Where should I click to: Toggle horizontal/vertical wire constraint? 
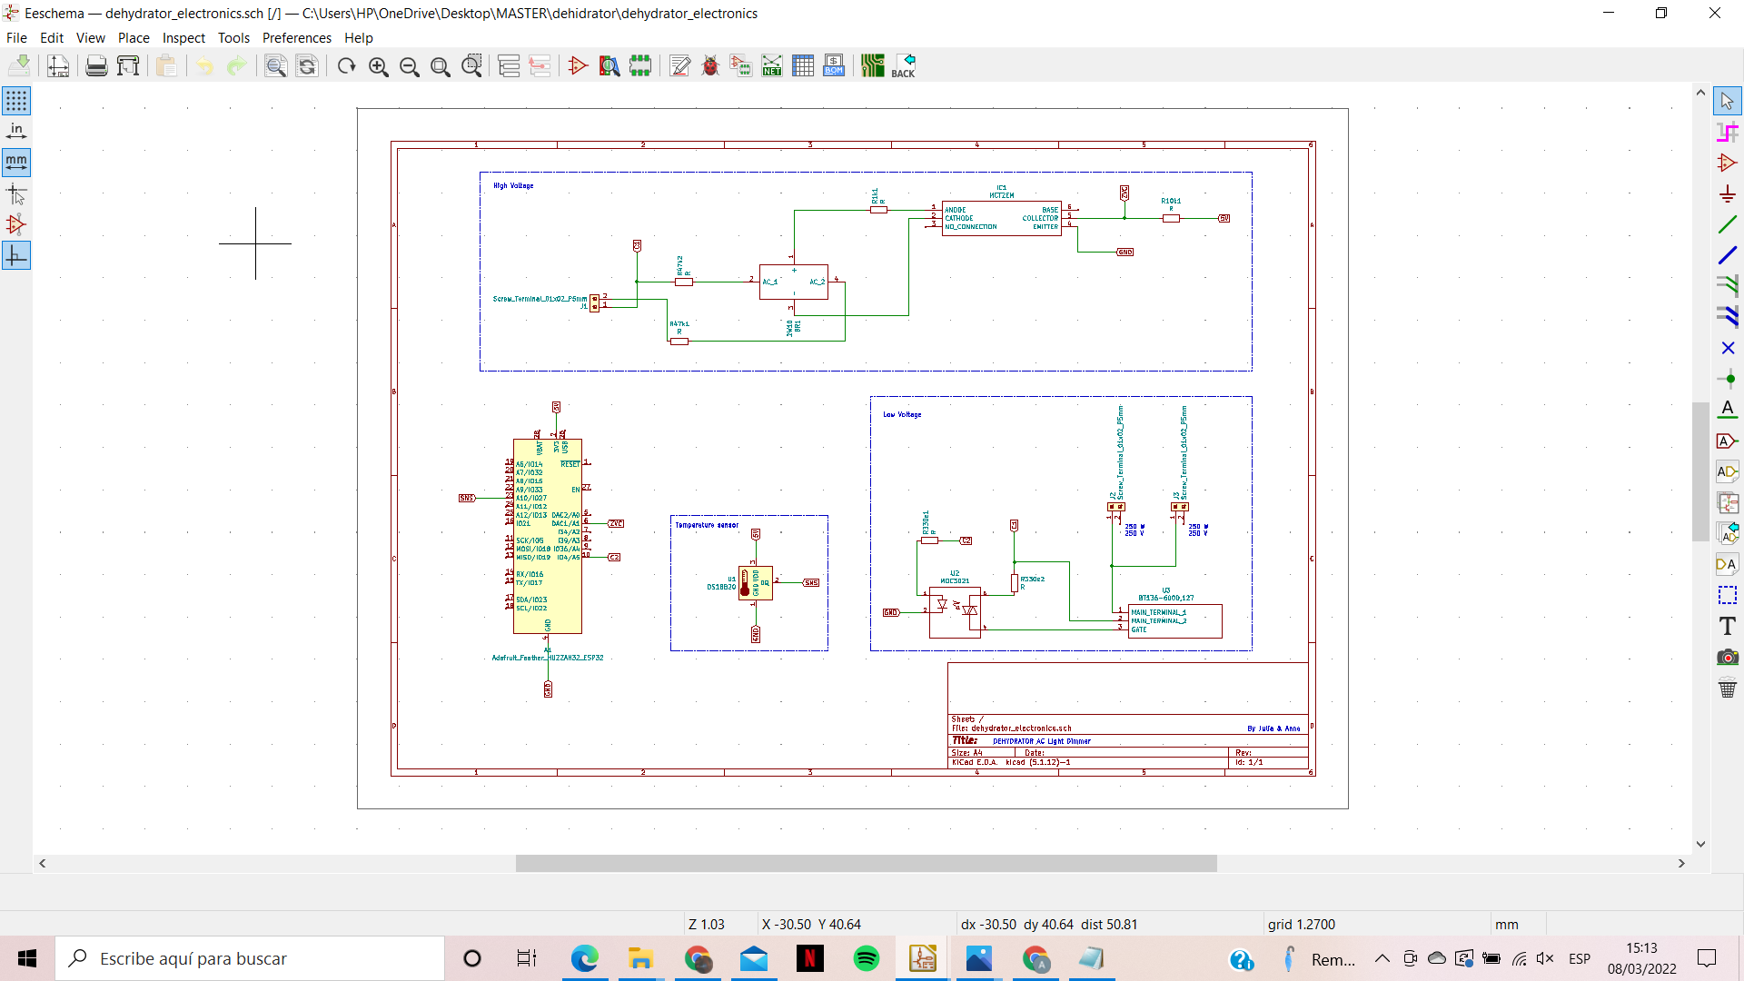coord(16,255)
